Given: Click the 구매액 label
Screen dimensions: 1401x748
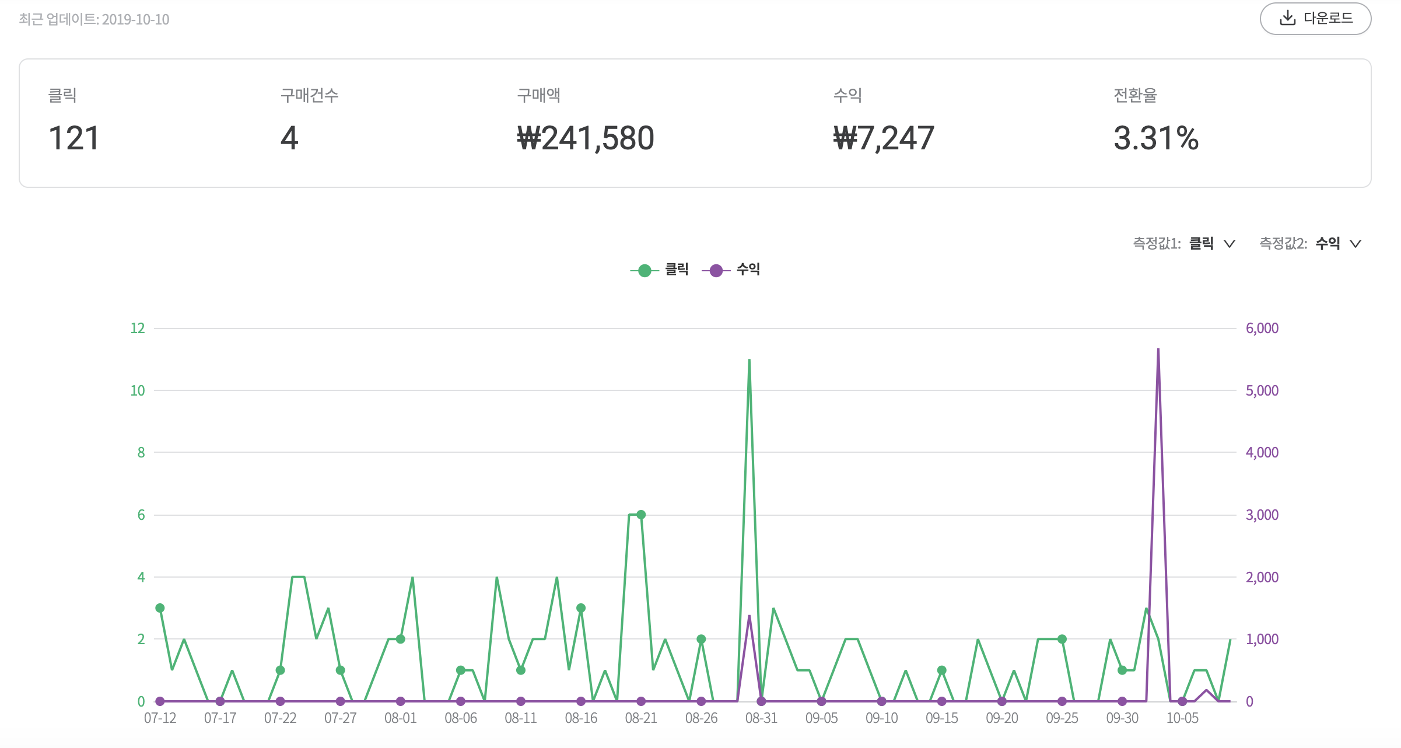Looking at the screenshot, I should click(x=538, y=95).
